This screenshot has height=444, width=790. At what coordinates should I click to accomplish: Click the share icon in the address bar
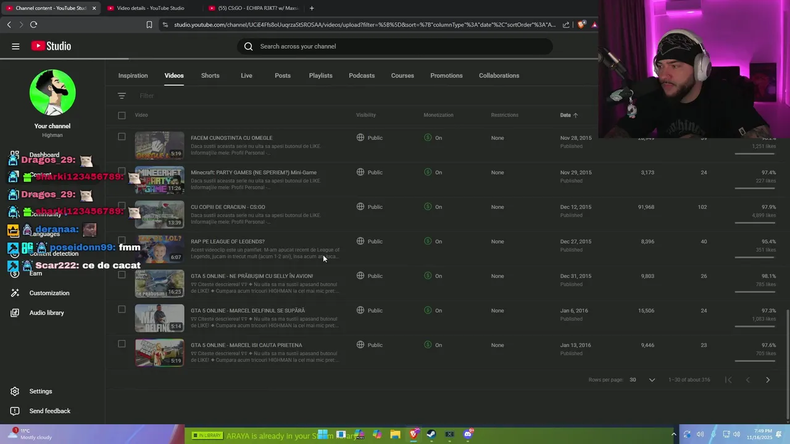click(x=566, y=25)
